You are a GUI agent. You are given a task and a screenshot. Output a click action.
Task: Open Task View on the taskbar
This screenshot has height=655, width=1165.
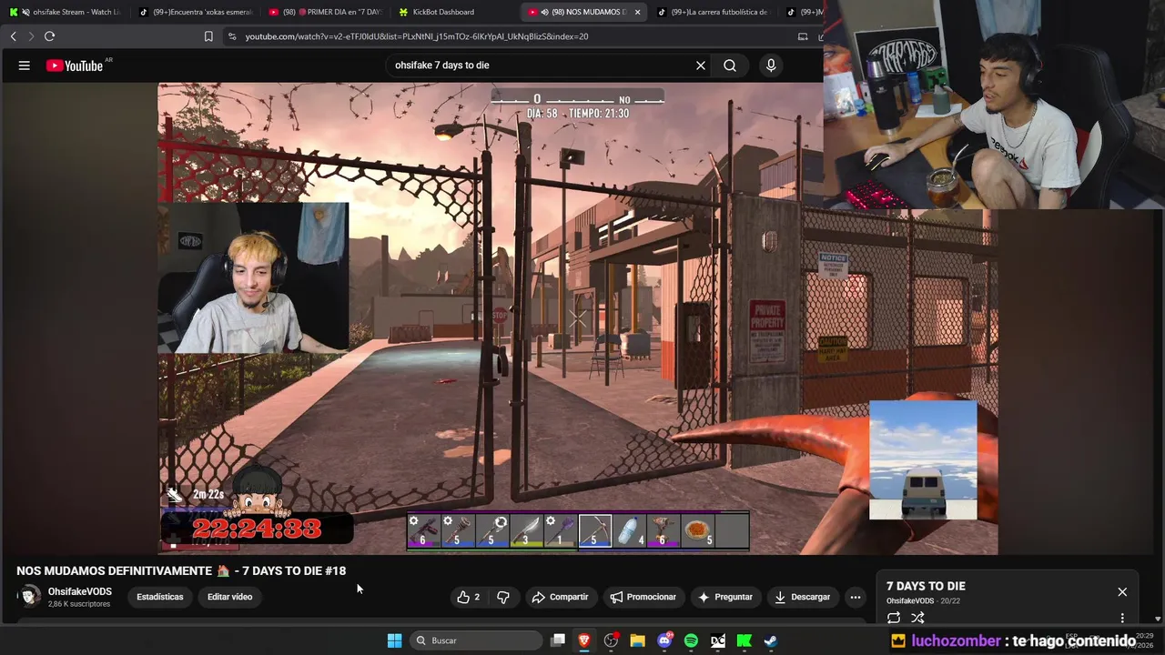[558, 640]
